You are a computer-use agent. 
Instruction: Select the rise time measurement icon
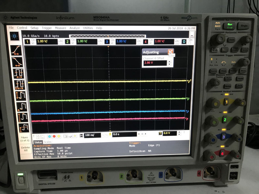[17, 51]
